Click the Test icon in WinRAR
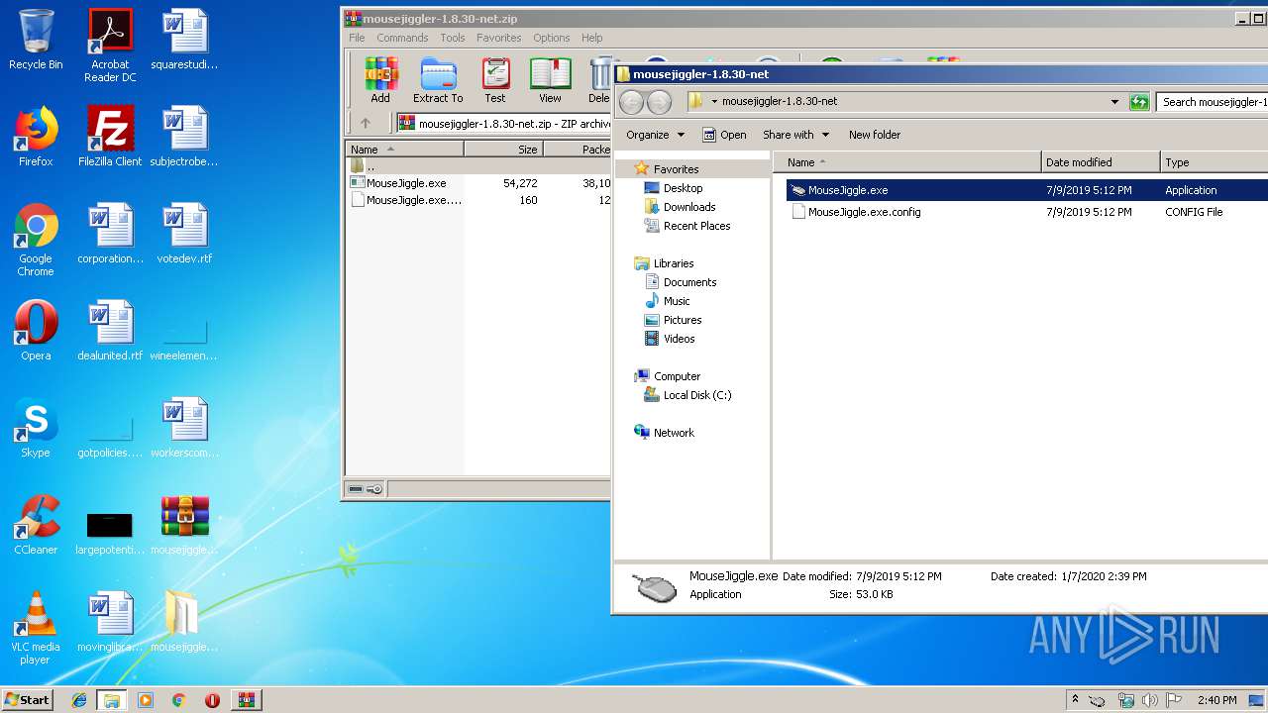 495,80
